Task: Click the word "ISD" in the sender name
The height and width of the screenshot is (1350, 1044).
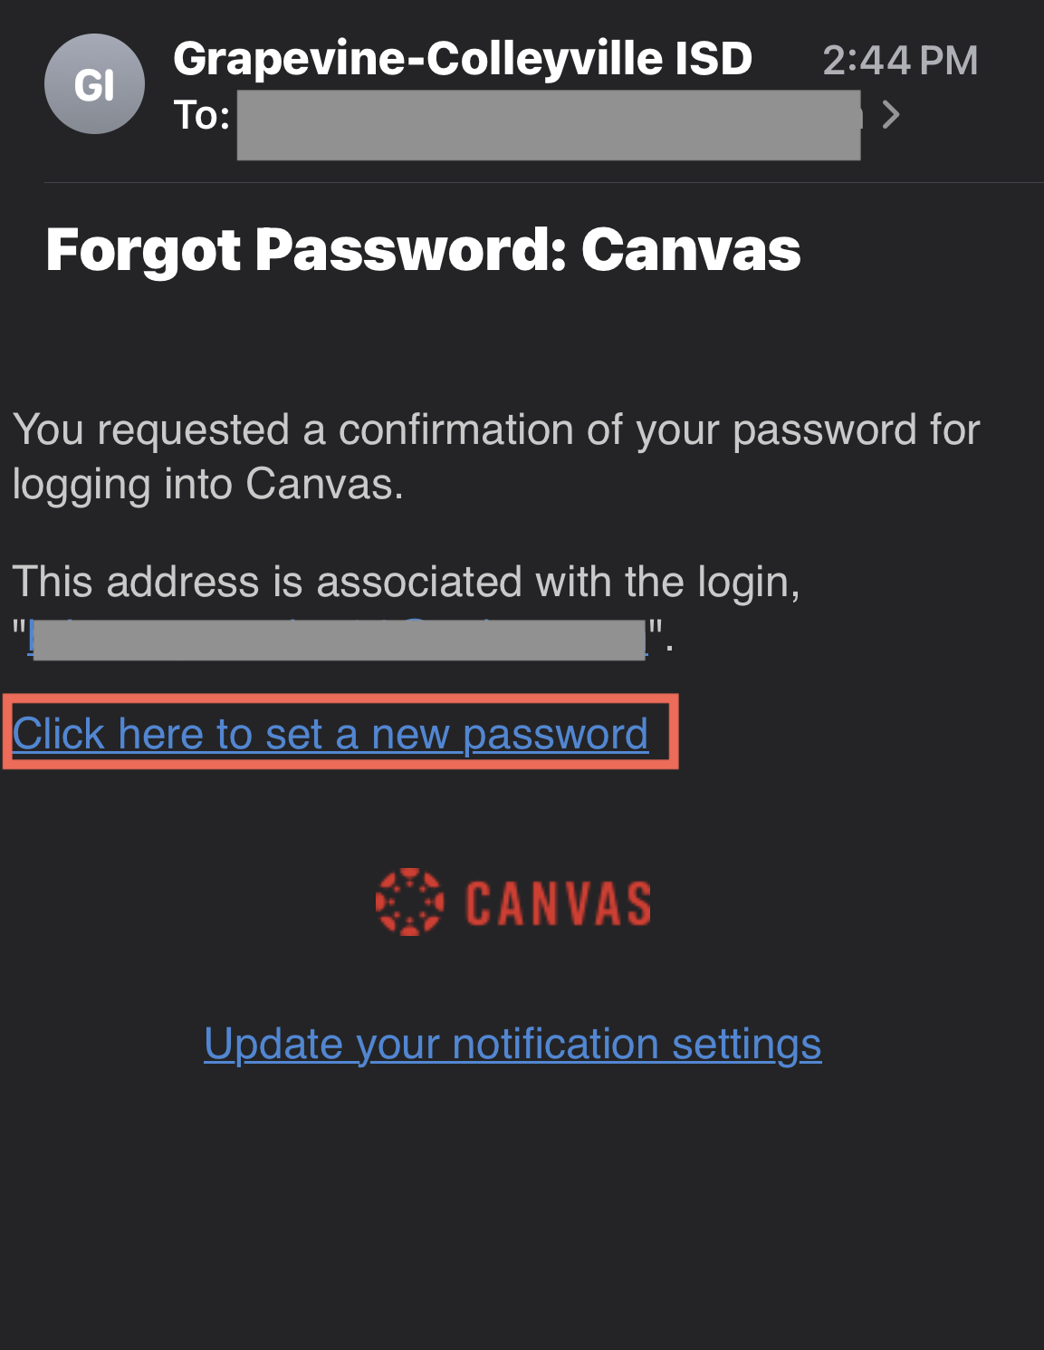Action: (x=714, y=59)
